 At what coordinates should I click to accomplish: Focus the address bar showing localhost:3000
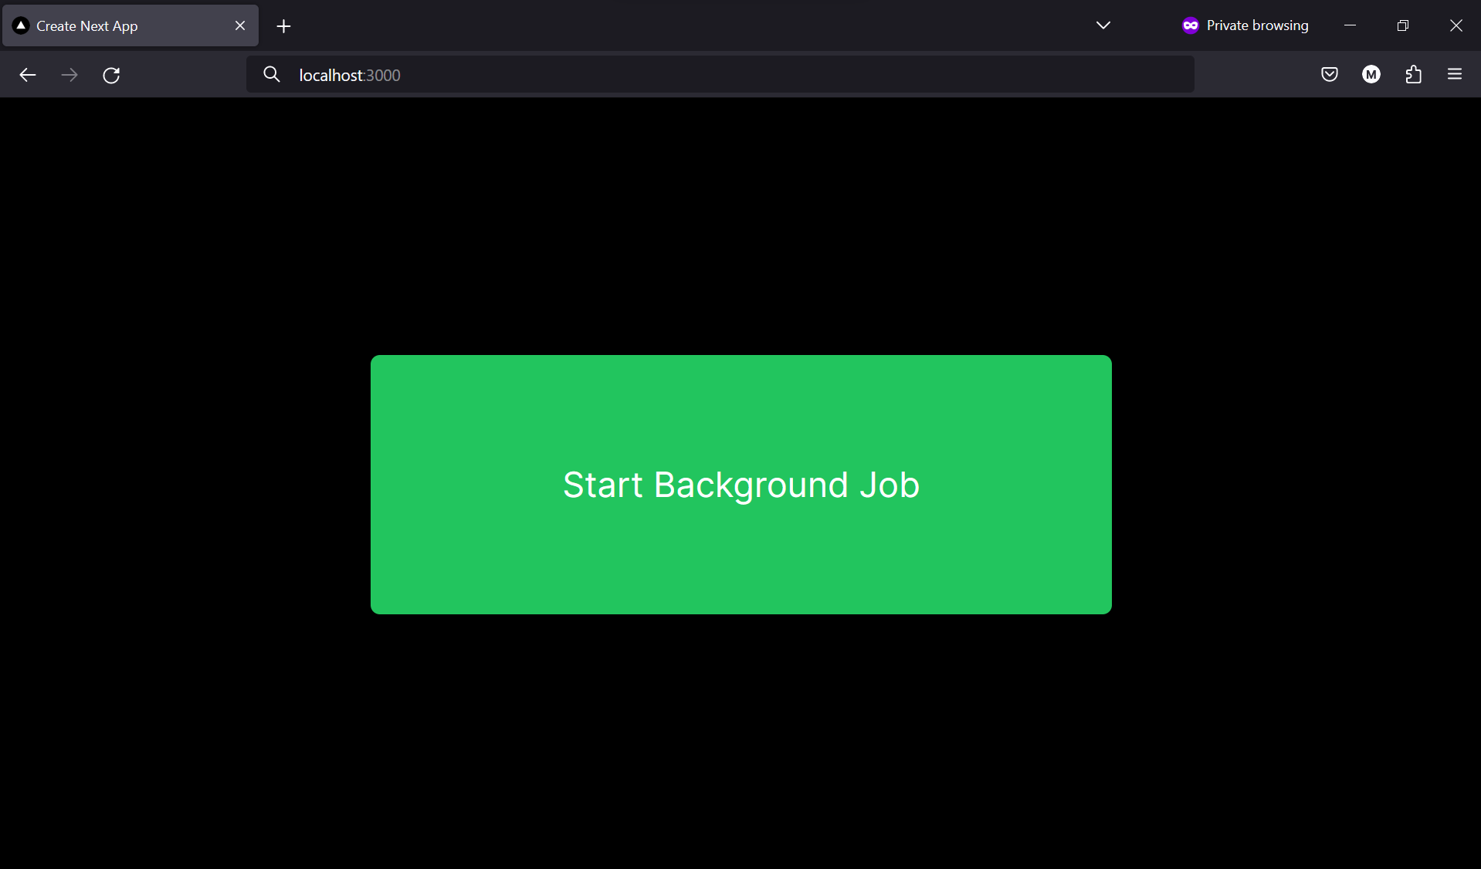[x=718, y=74]
